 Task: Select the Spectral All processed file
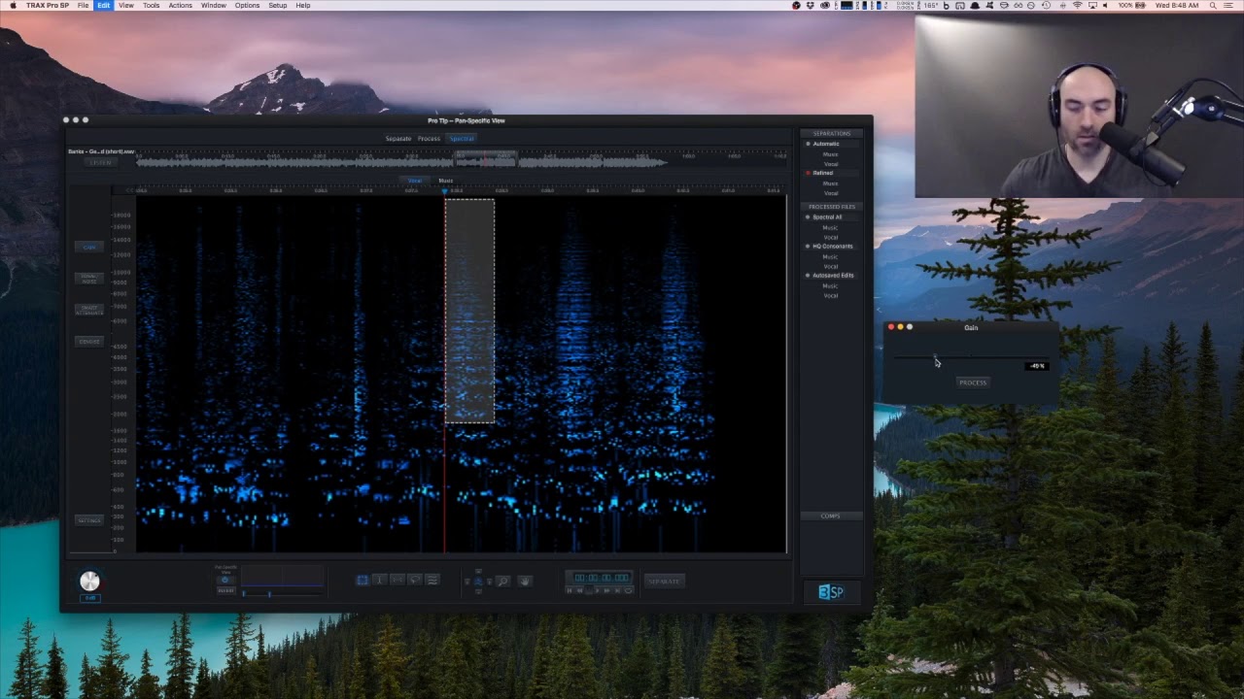pos(827,217)
